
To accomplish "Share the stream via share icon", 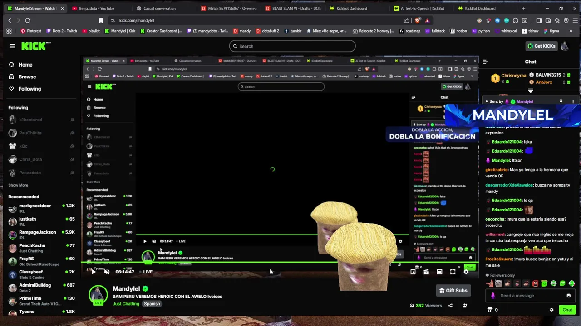I will (x=450, y=306).
